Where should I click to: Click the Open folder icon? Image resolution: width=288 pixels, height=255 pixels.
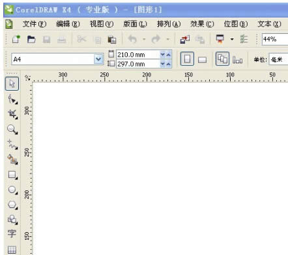coord(31,40)
